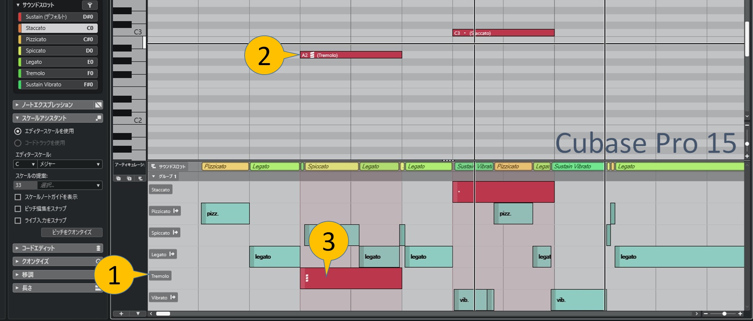Click the Note Expression bypass icon
This screenshot has width=753, height=321.
point(98,105)
